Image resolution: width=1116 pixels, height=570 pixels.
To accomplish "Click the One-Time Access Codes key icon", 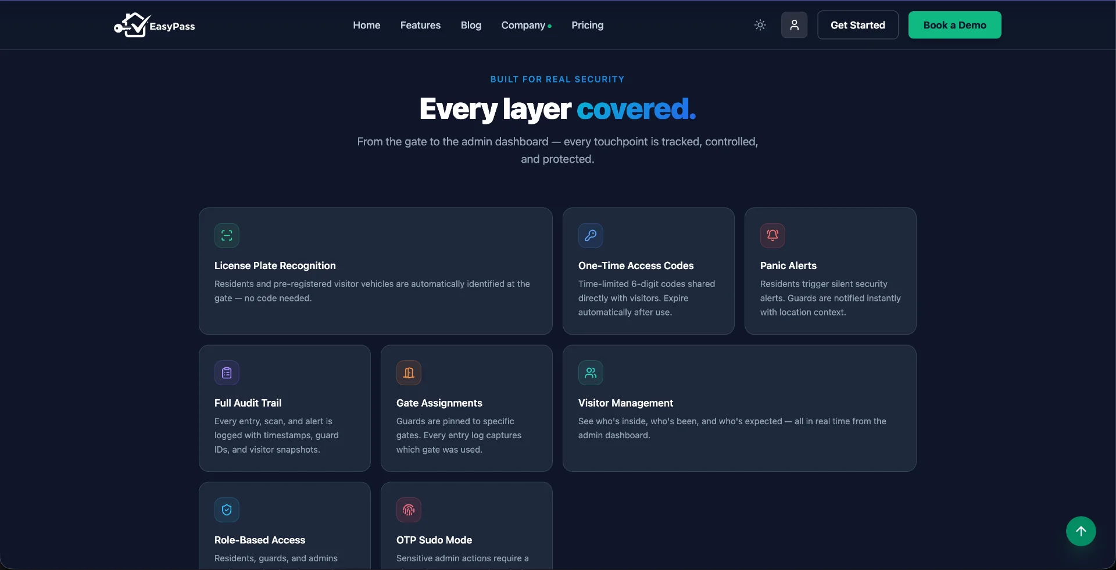I will coord(591,235).
